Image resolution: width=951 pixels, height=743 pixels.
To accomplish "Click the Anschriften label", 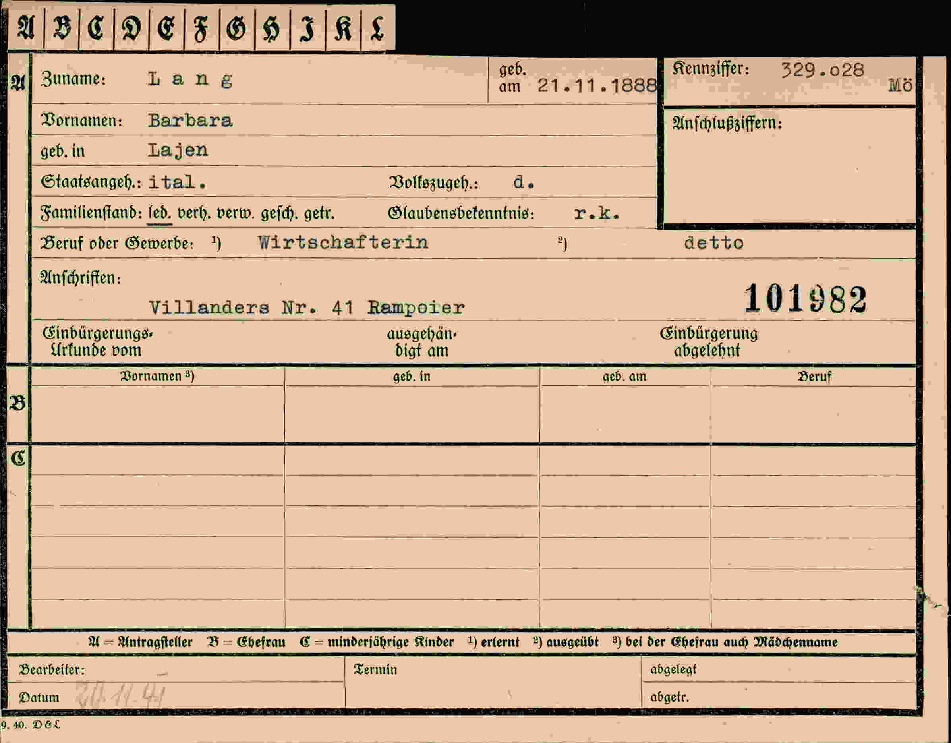I will click(81, 277).
